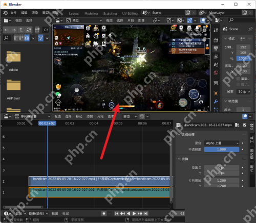Create a new Scene copy icon

(x=188, y=13)
